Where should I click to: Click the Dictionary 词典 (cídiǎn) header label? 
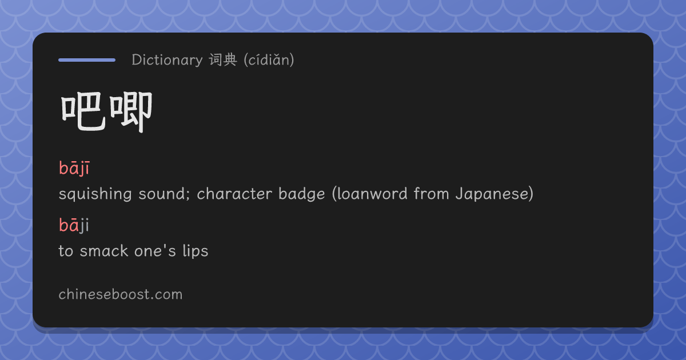click(x=213, y=59)
